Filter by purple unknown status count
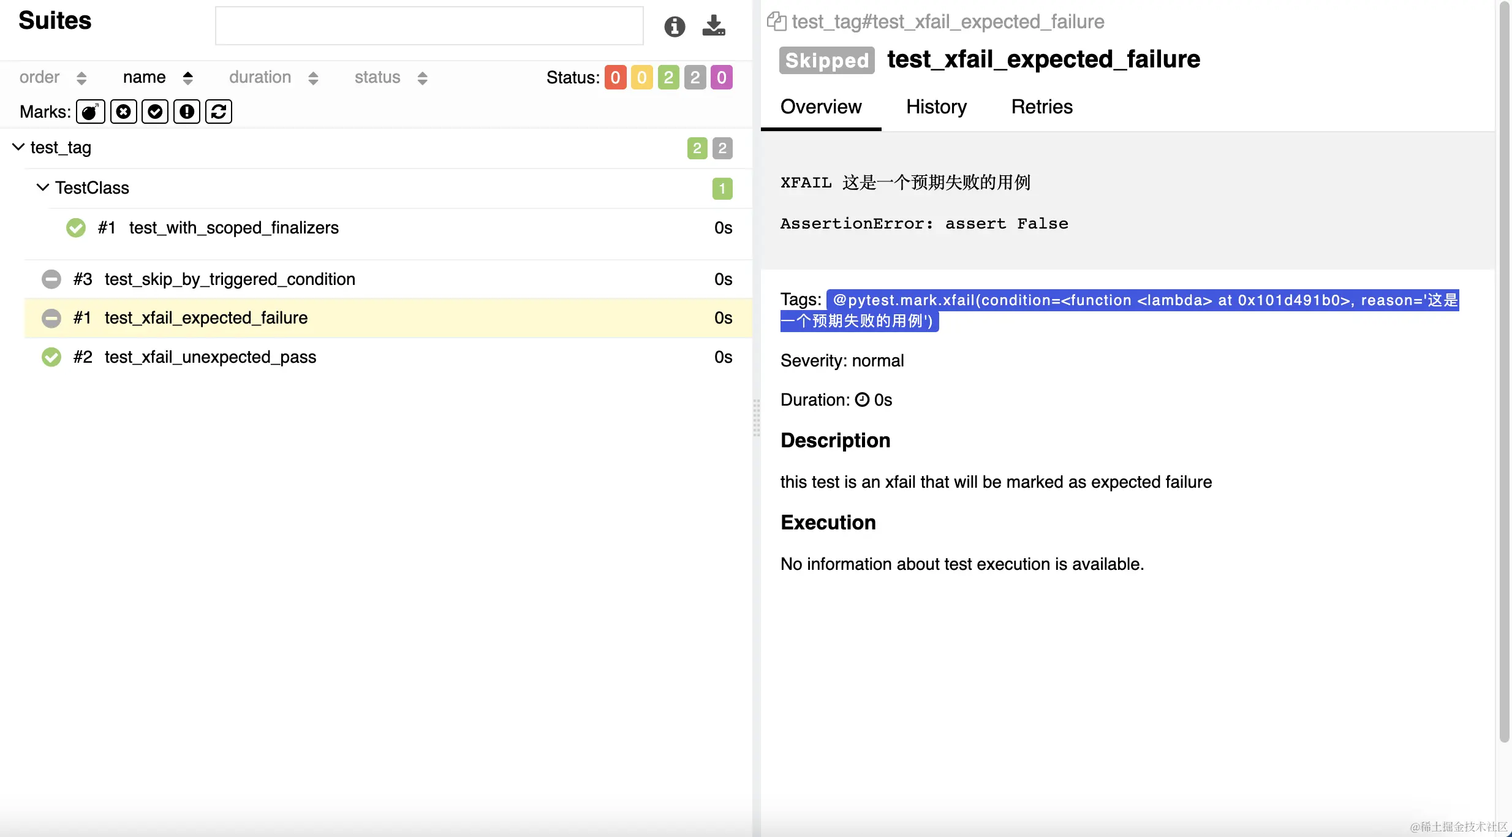 click(x=722, y=78)
